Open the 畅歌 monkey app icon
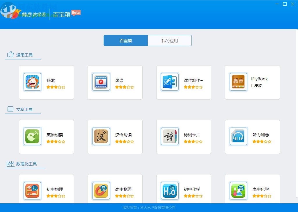Viewport: 298px width, 212px height. pyautogui.click(x=32, y=82)
